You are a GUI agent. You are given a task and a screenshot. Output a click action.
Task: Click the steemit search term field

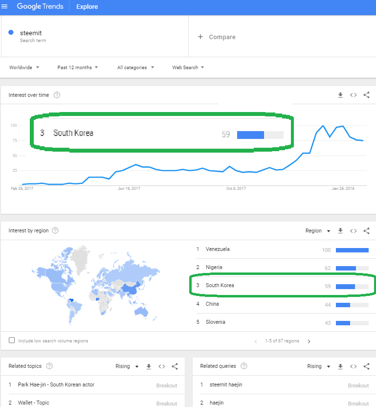95,36
